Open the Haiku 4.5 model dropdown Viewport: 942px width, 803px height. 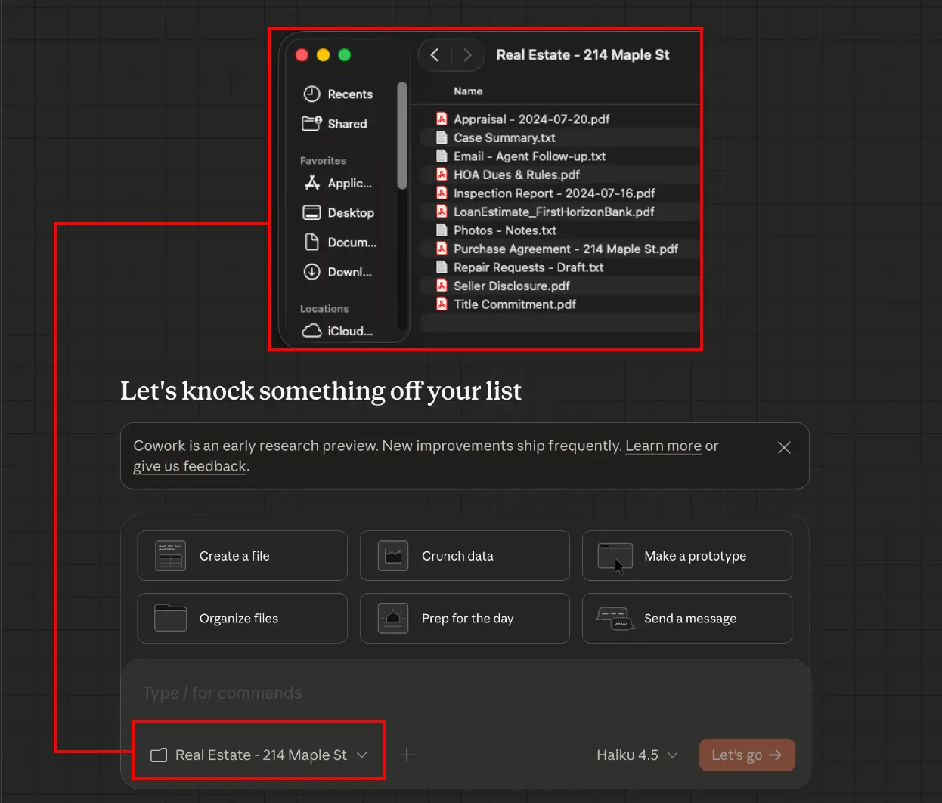coord(637,755)
